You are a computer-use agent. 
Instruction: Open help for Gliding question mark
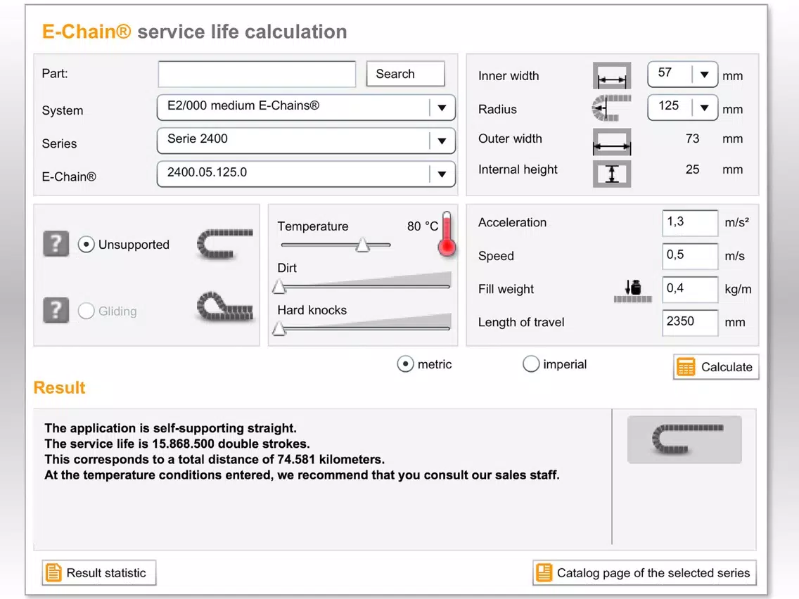[56, 310]
